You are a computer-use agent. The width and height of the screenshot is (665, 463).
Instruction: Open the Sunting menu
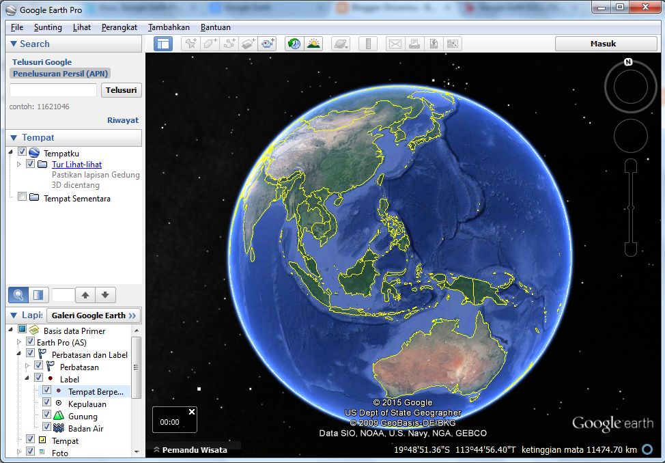pyautogui.click(x=48, y=27)
